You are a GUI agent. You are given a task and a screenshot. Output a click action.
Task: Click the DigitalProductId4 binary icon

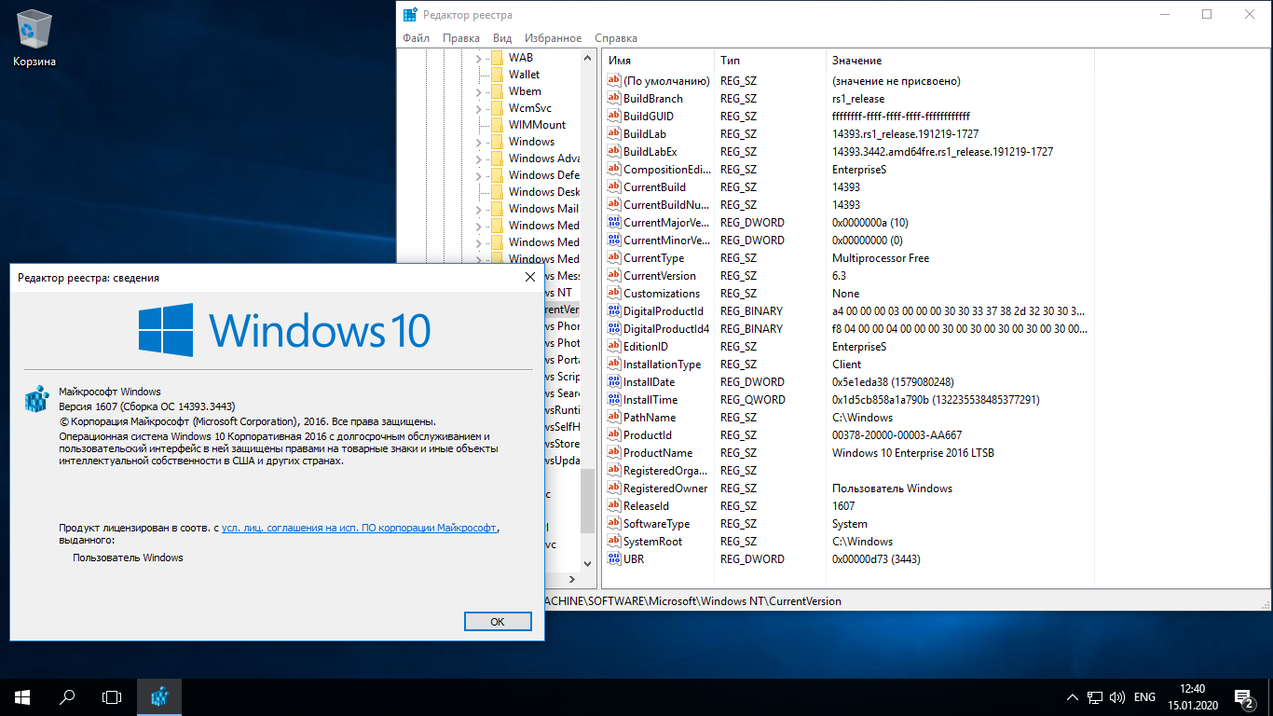tap(613, 328)
